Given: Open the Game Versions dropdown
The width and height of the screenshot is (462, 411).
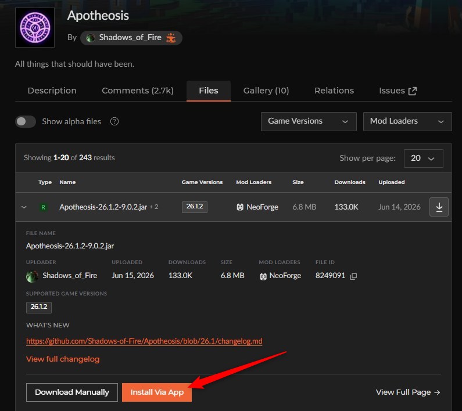Looking at the screenshot, I should [x=309, y=121].
